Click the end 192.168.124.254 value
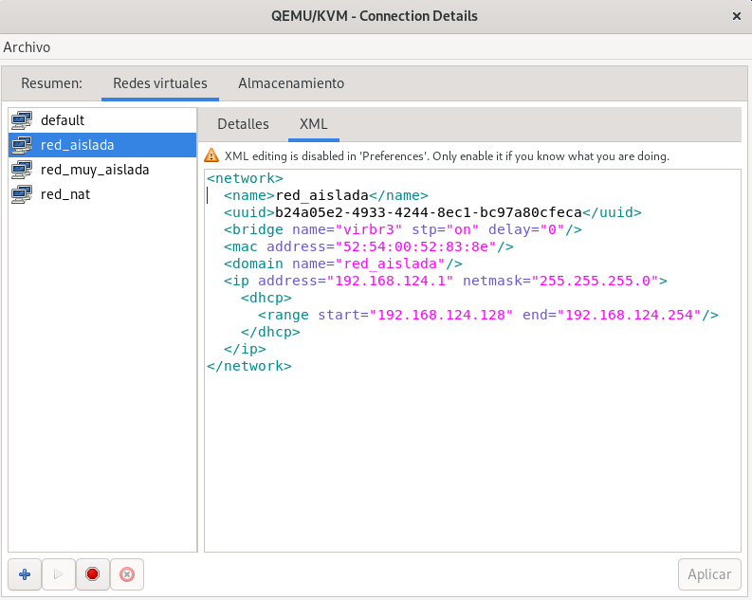 [x=633, y=315]
